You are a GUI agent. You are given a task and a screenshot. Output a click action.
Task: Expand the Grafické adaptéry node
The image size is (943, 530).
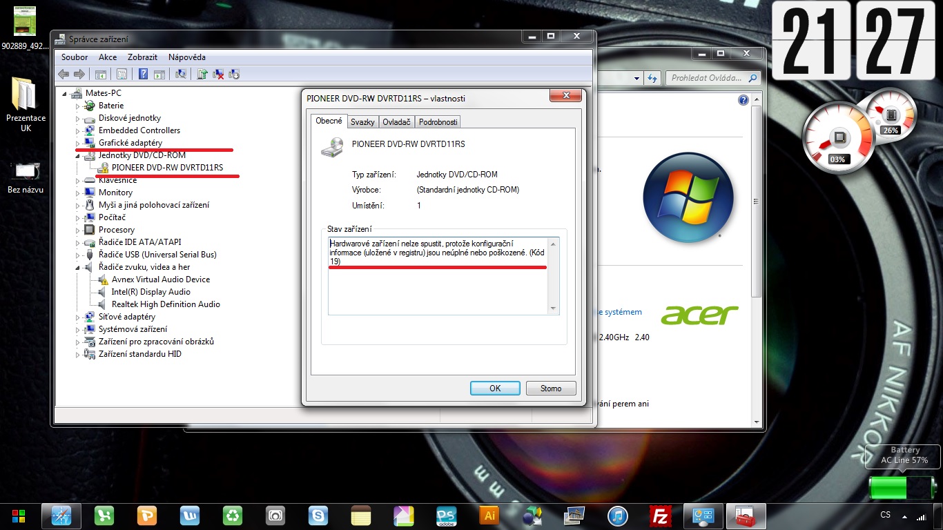point(78,143)
